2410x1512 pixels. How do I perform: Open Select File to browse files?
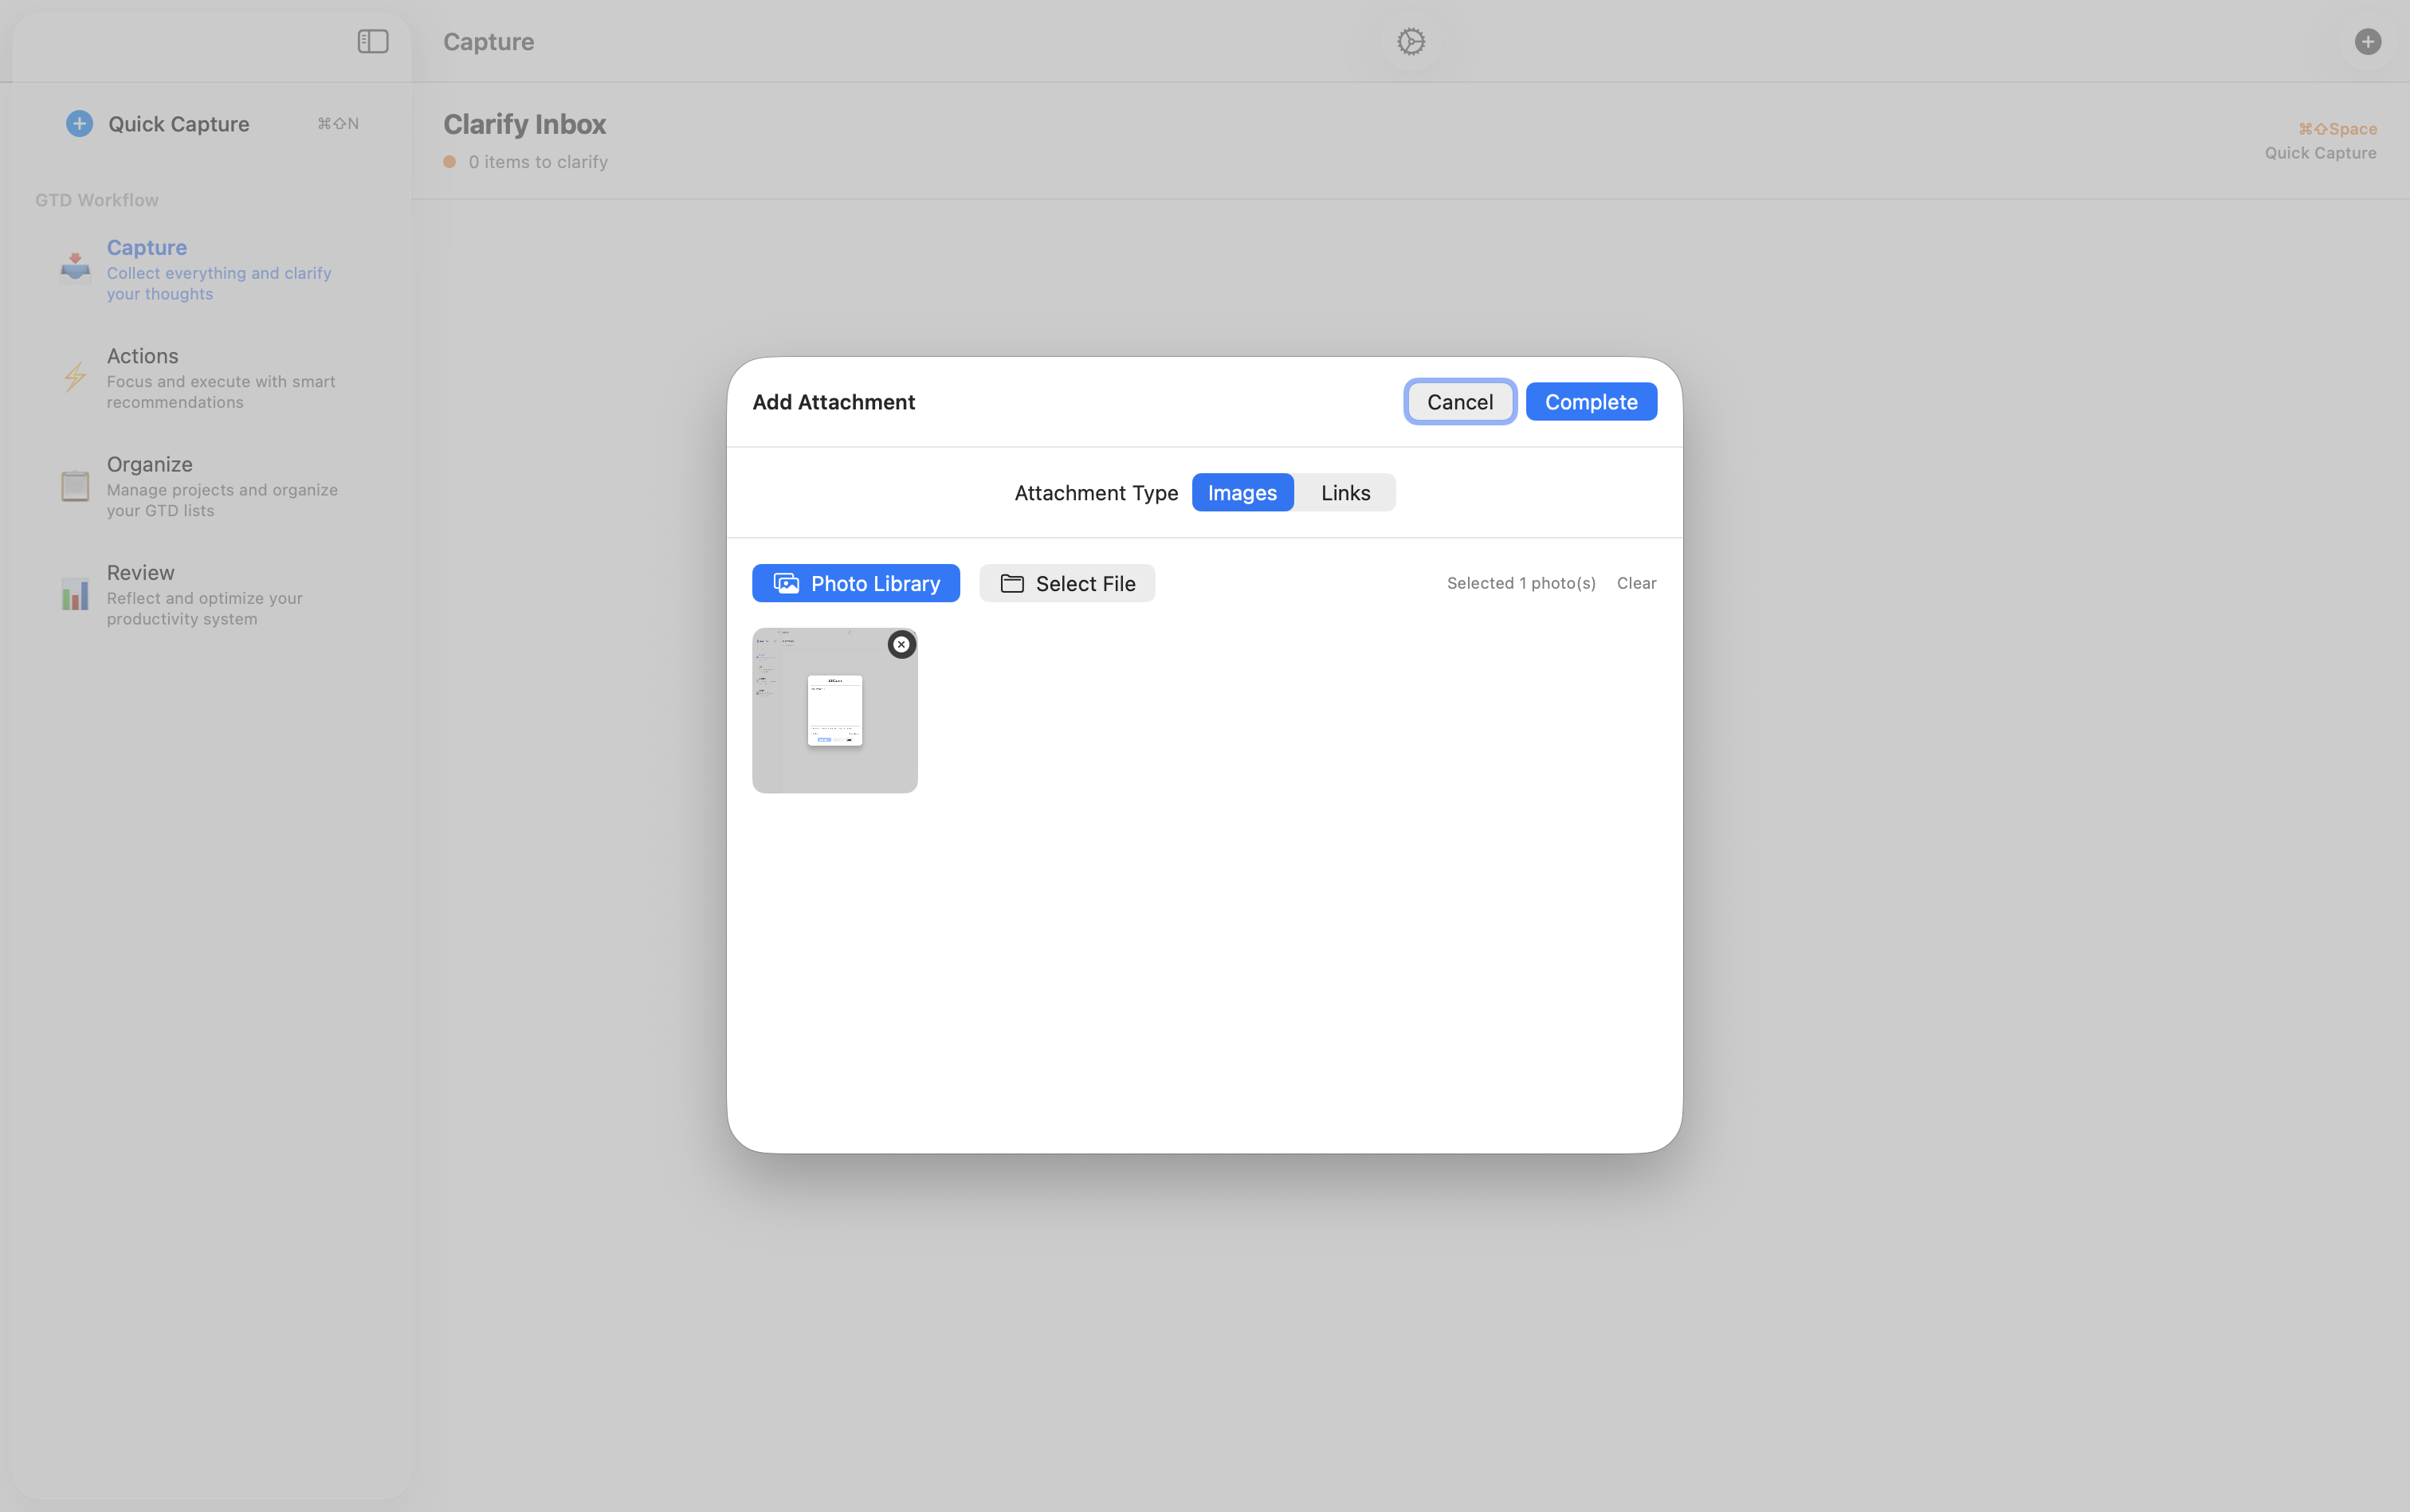[1066, 583]
